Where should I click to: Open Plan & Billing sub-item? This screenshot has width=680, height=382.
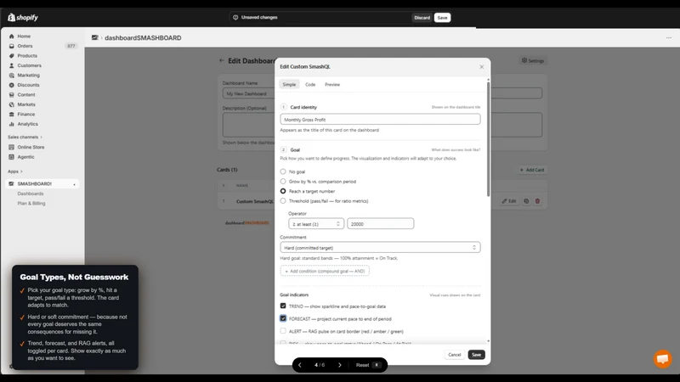31,203
